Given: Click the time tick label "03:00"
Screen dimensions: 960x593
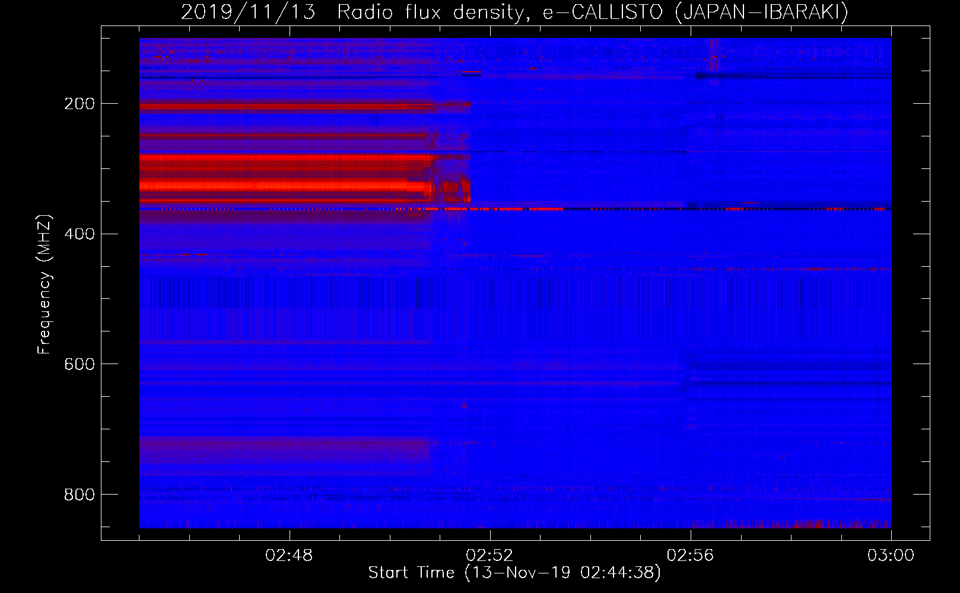Looking at the screenshot, I should tap(891, 556).
